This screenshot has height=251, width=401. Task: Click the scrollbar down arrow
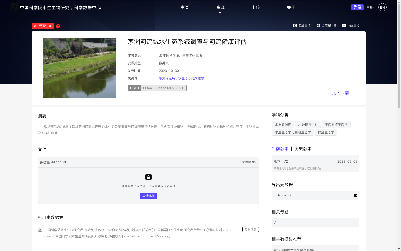[399, 249]
